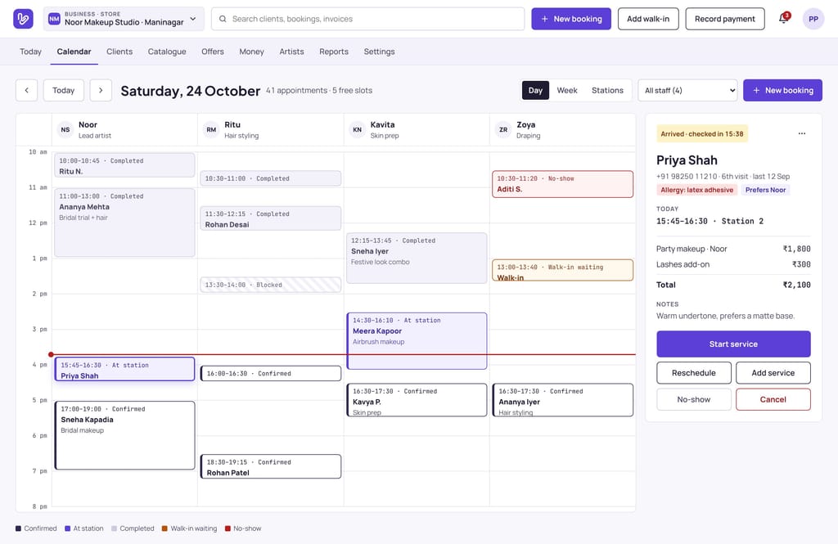
Task: Click the purple app logo icon
Action: point(23,19)
